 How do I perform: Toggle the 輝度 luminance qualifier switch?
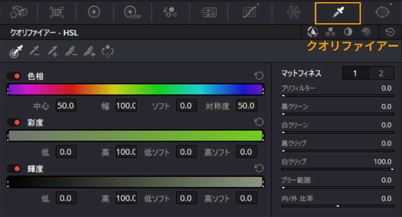(14, 169)
